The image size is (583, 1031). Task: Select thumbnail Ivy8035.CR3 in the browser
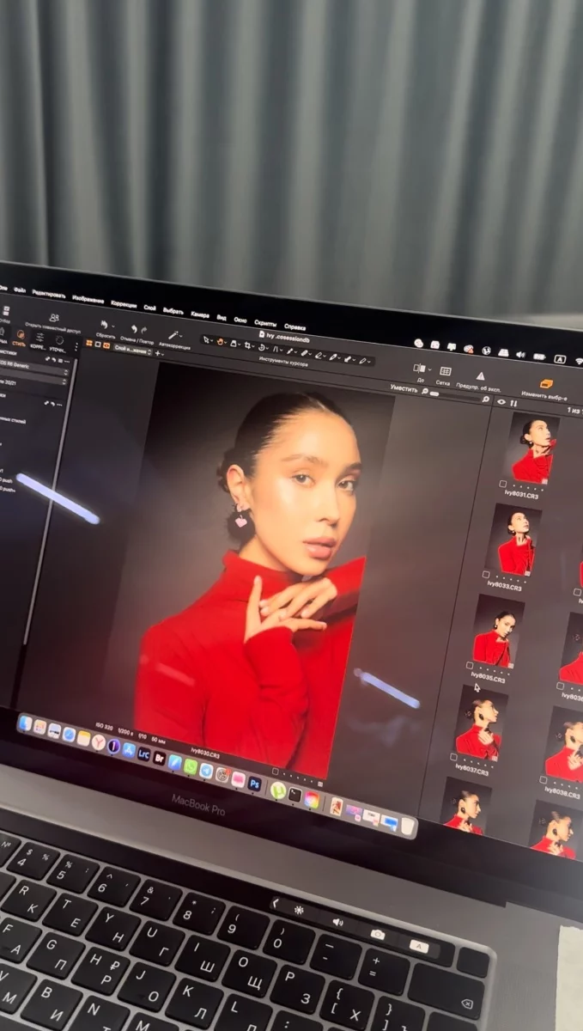point(497,632)
